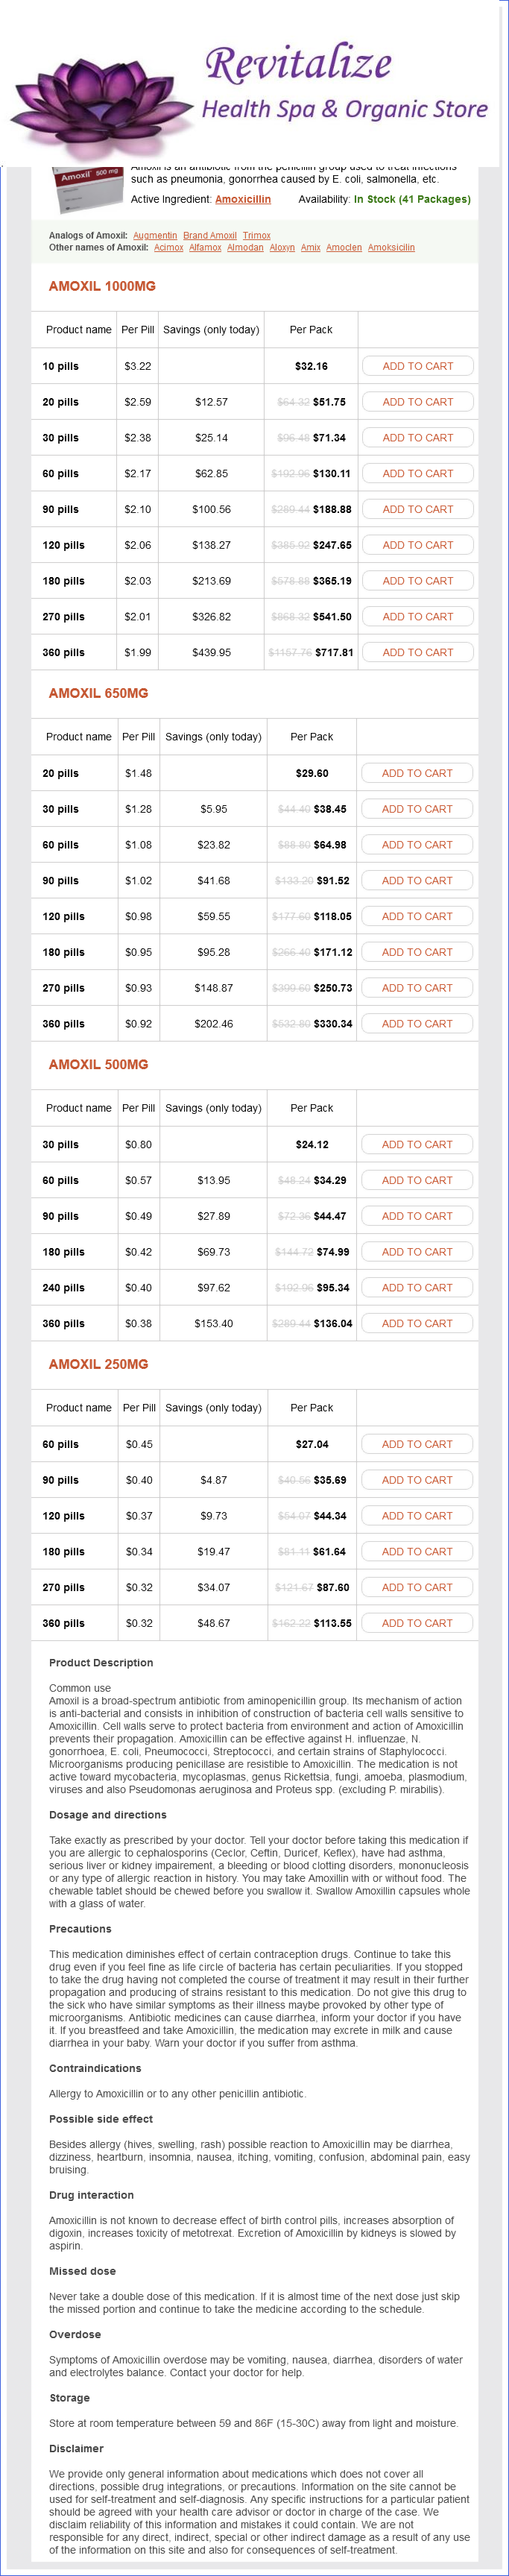Follow the Amoksicillin link
This screenshot has width=509, height=2576.
[x=391, y=248]
